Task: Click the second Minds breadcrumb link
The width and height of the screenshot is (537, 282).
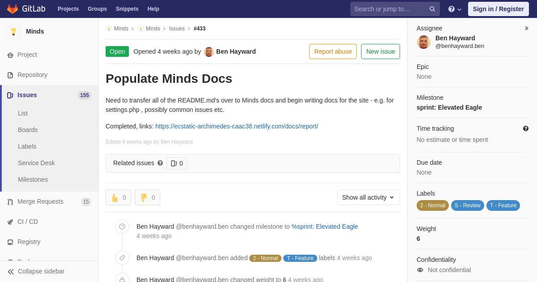Action: pyautogui.click(x=153, y=29)
